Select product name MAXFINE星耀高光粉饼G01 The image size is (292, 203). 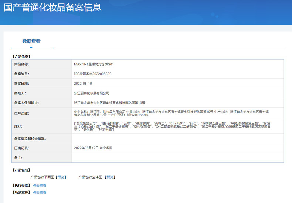coord(94,64)
